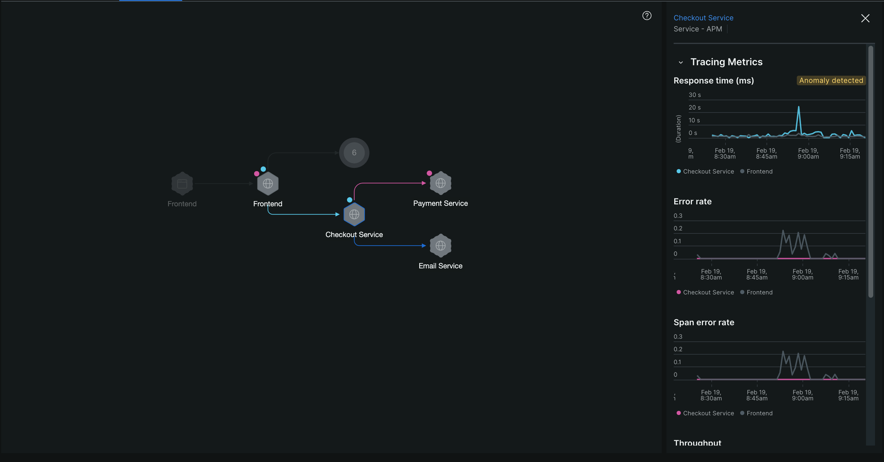Click the Email Service node label
Image resolution: width=884 pixels, height=462 pixels.
(440, 266)
